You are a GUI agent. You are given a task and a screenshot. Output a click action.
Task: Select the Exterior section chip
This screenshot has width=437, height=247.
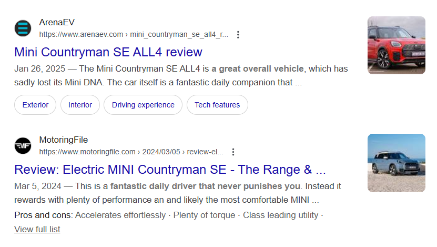pos(35,105)
